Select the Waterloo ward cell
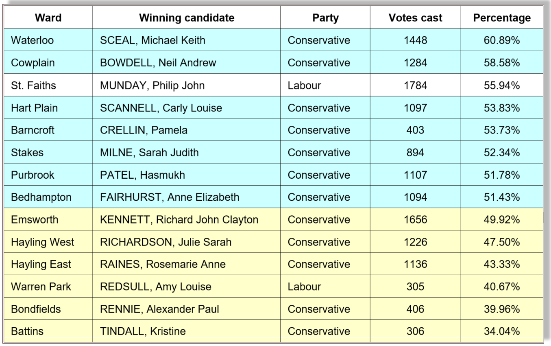 tap(33, 40)
